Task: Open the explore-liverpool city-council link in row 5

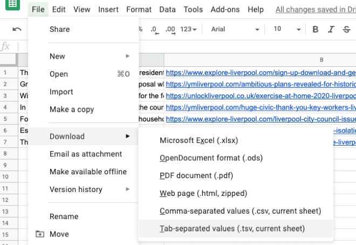Action: point(261,119)
